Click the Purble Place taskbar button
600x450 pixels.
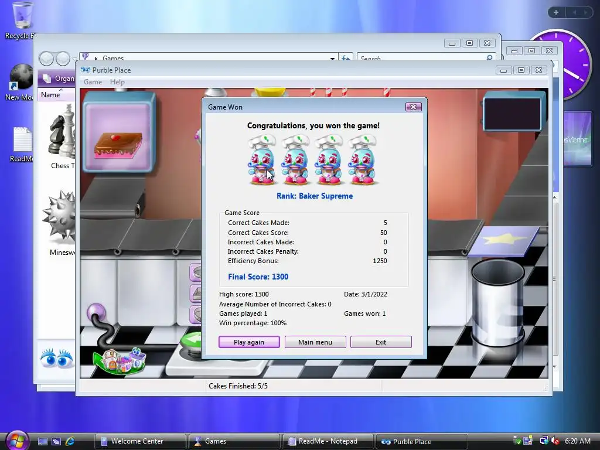pos(422,441)
